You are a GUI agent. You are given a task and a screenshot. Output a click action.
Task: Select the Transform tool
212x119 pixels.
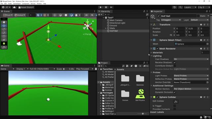tap(4, 40)
